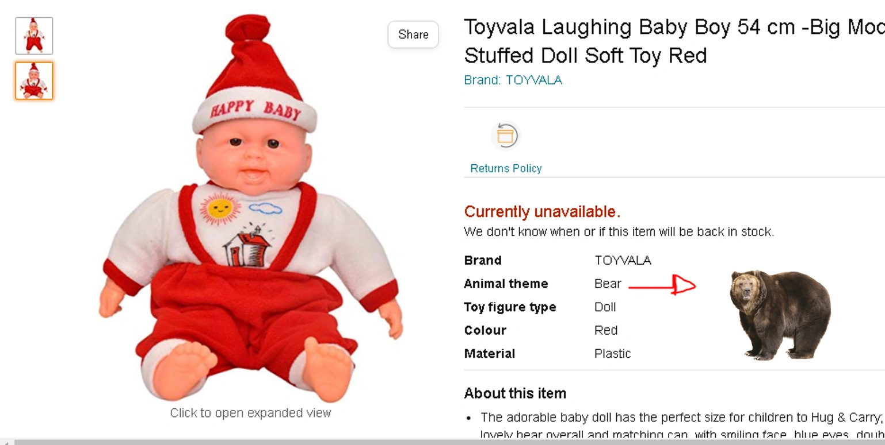Select the first standing doll thumbnail
885x445 pixels.
[x=34, y=36]
